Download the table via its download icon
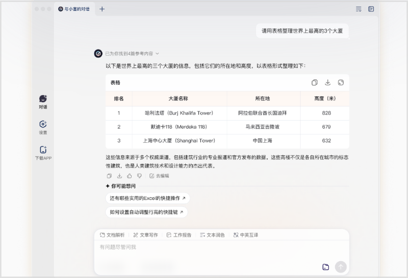 click(x=327, y=83)
